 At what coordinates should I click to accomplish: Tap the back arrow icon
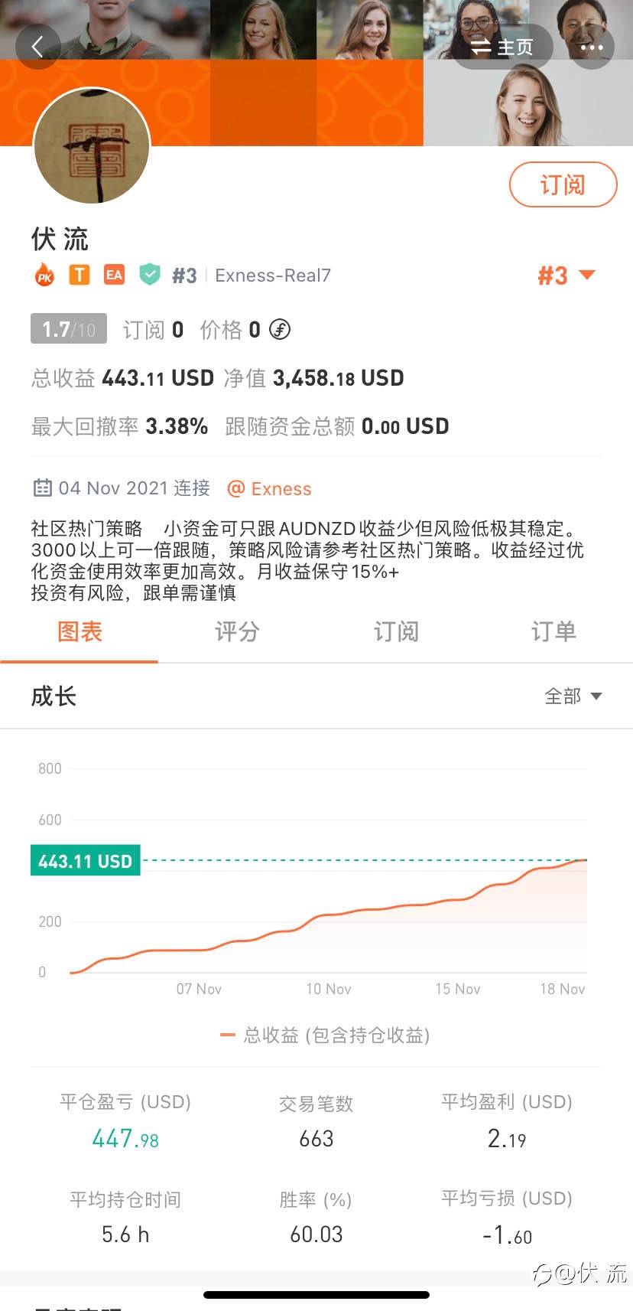pos(37,47)
